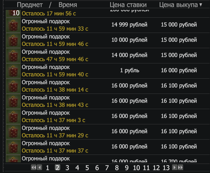Select lot ending in 11 ч 37 мин 37 с
This screenshot has height=173, width=210.
coord(108,147)
